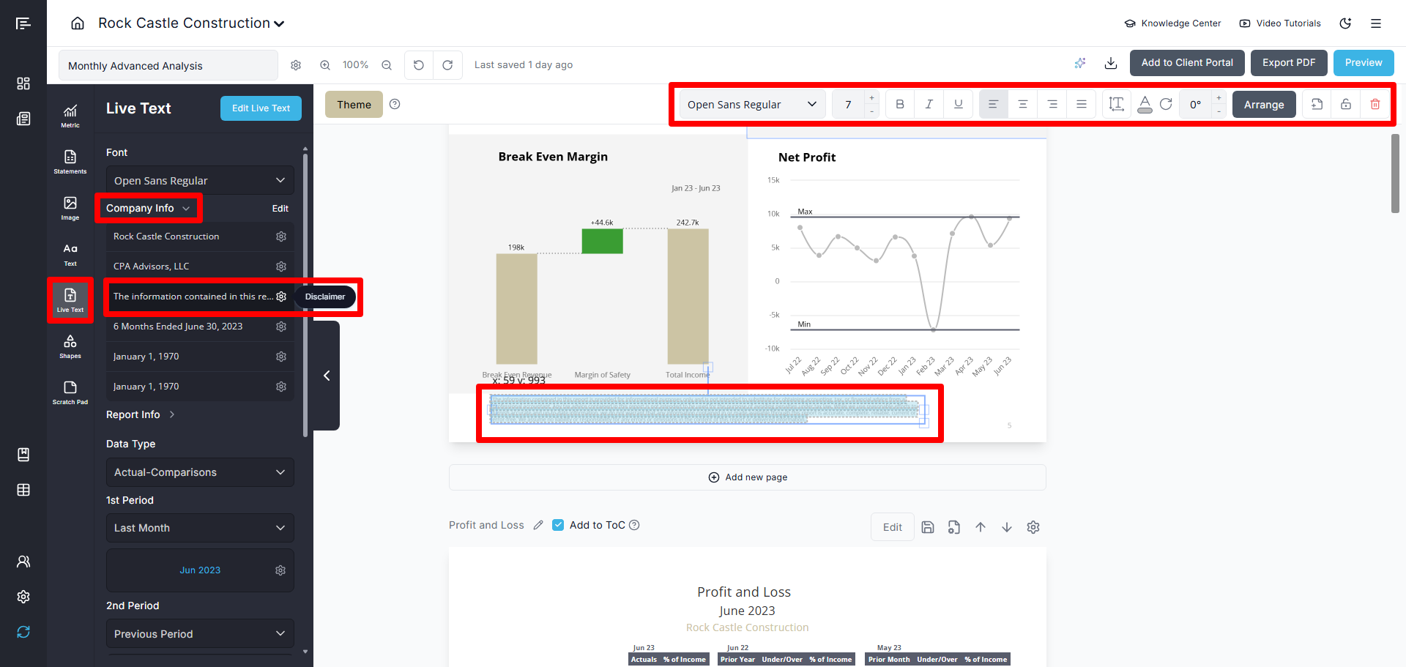Apply italic formatting to text
Image resolution: width=1406 pixels, height=667 pixels.
coord(929,105)
